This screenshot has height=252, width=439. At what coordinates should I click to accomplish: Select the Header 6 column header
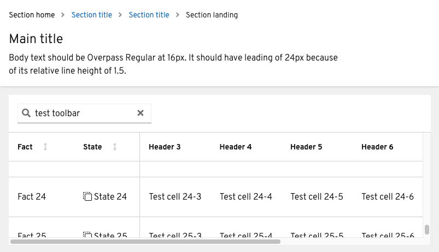pyautogui.click(x=377, y=147)
